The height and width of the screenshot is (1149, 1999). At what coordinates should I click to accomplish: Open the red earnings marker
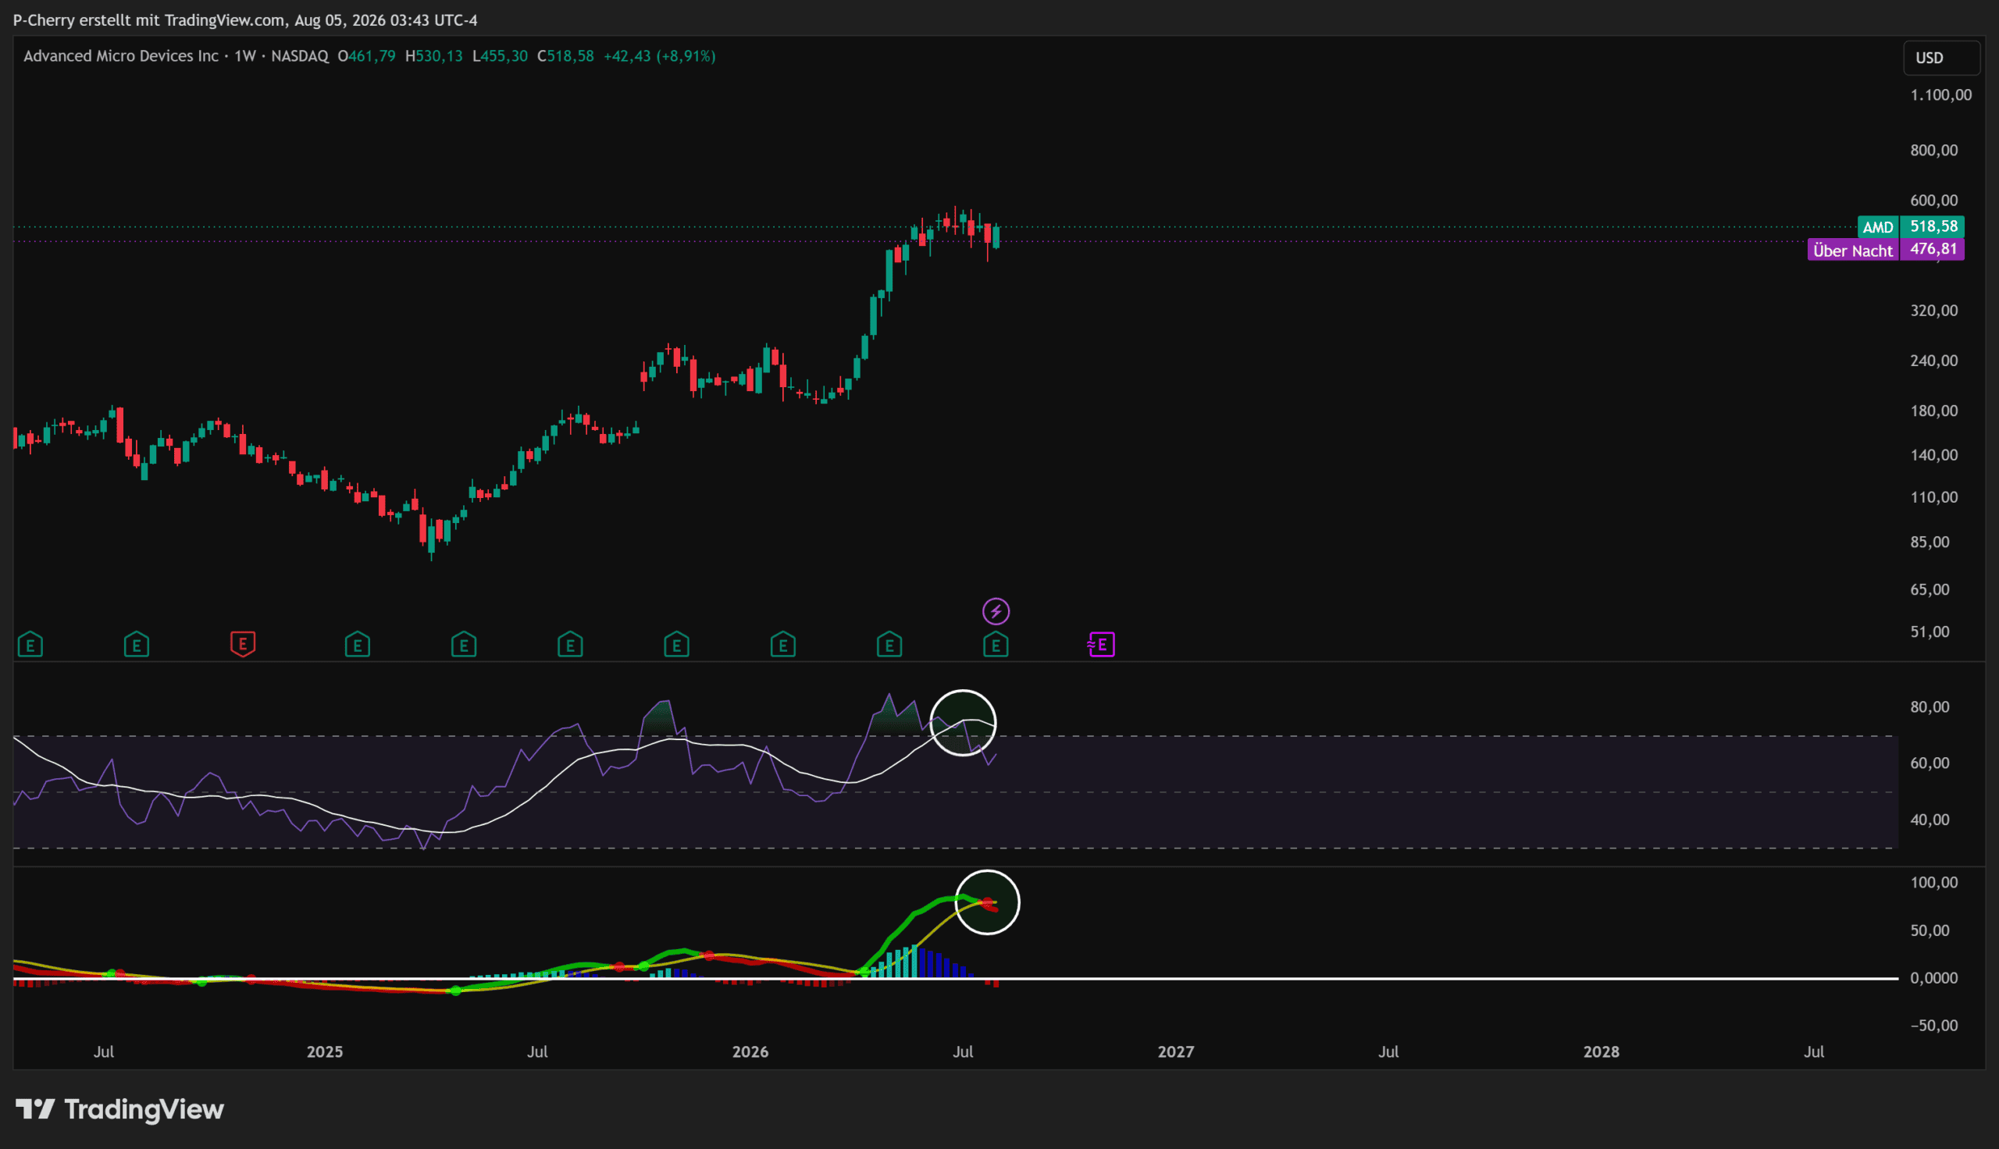[x=243, y=644]
